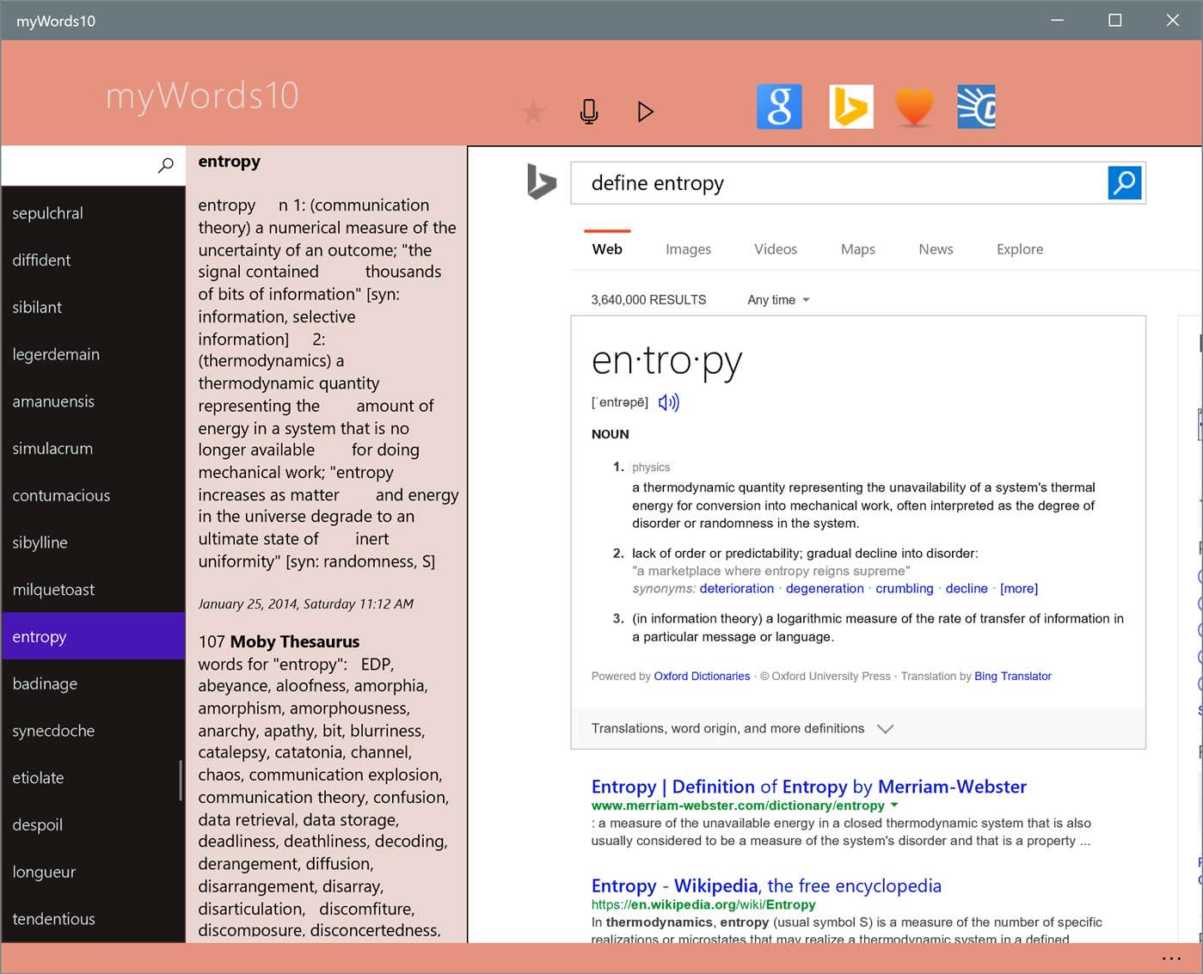
Task: Open the more options ellipsis in bottom bar
Action: point(1171,959)
